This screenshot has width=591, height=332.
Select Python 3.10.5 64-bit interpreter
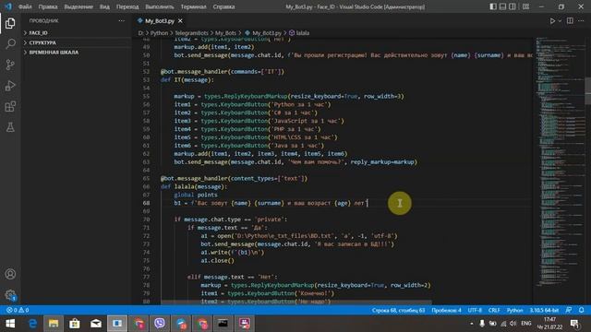pos(544,310)
